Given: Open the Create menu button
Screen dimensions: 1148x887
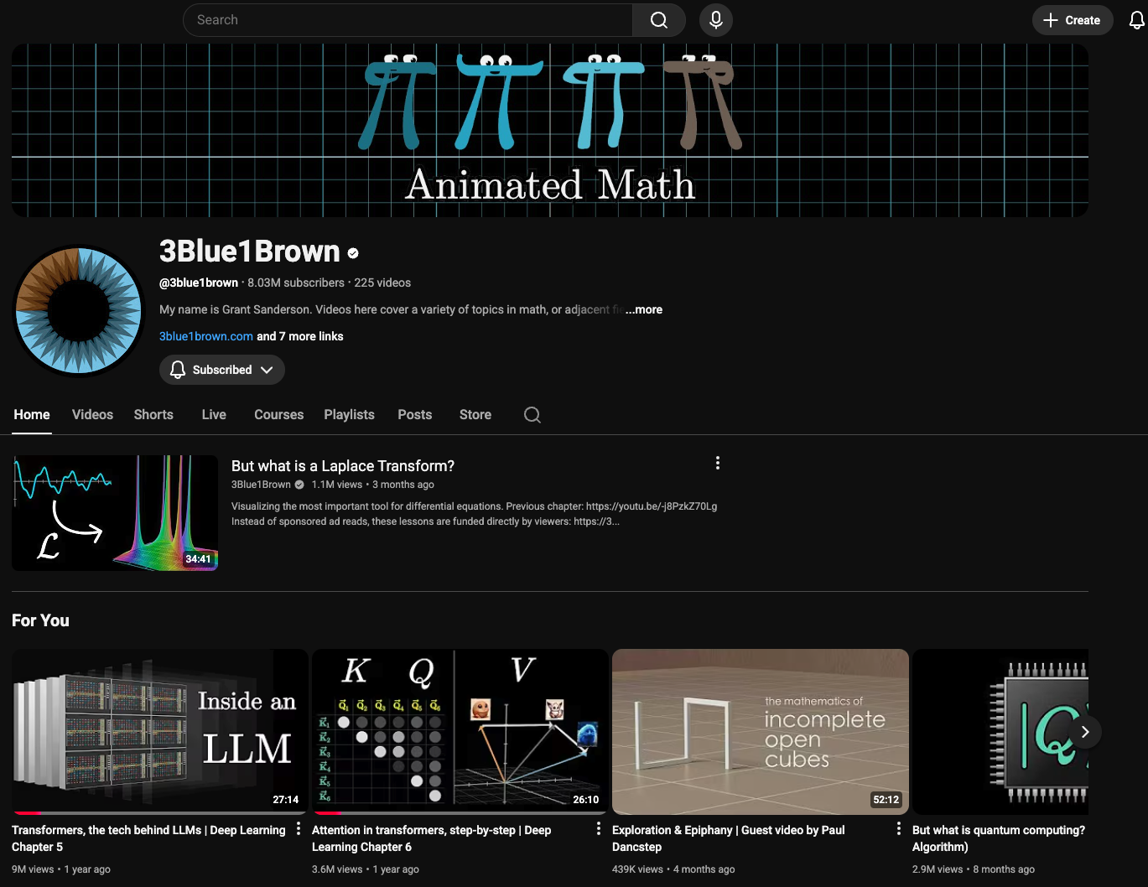Looking at the screenshot, I should pos(1072,20).
